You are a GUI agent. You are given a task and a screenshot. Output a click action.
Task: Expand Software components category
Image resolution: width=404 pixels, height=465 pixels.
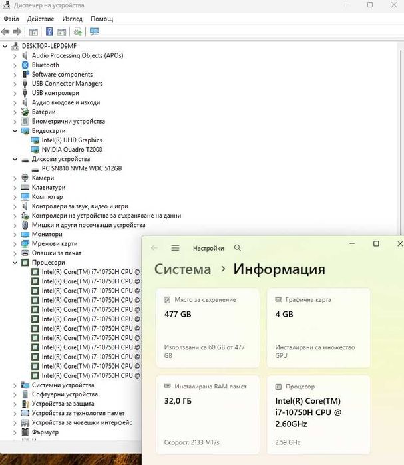click(x=15, y=75)
